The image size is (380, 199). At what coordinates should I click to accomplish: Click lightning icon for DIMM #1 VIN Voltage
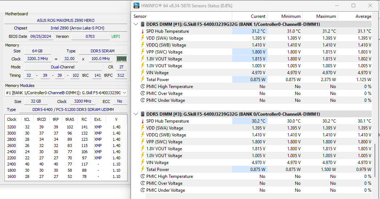tap(143, 73)
